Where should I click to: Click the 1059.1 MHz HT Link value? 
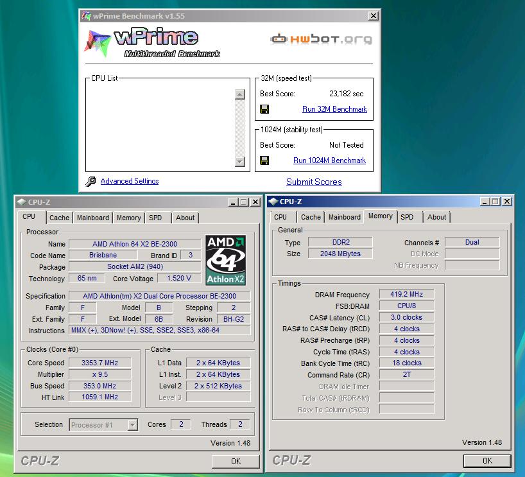pos(99,397)
